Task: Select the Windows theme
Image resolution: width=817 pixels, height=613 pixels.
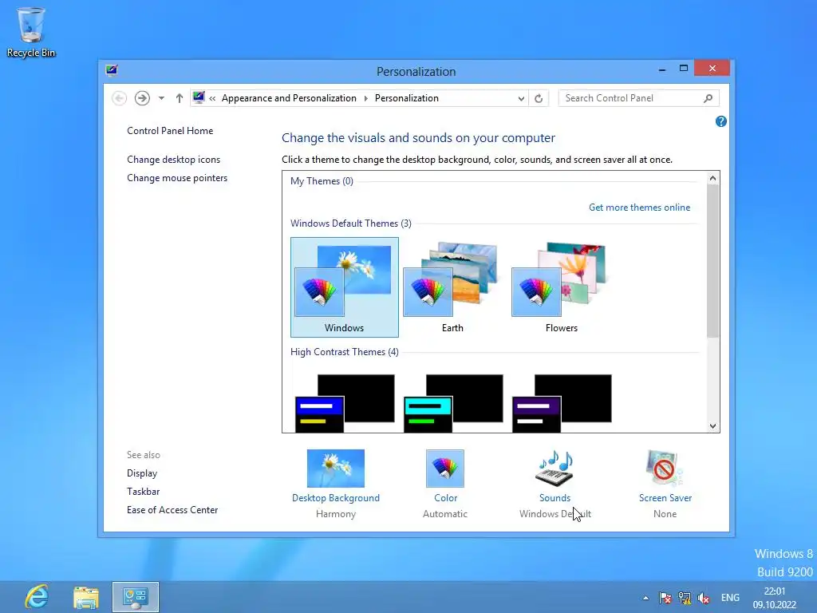Action: click(345, 287)
